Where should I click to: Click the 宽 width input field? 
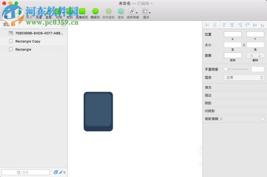pyautogui.click(x=233, y=45)
